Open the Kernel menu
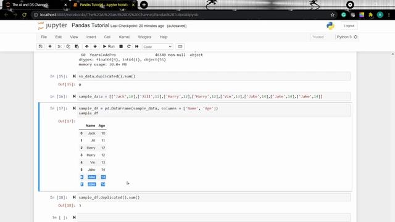395x222 pixels. pyautogui.click(x=124, y=37)
